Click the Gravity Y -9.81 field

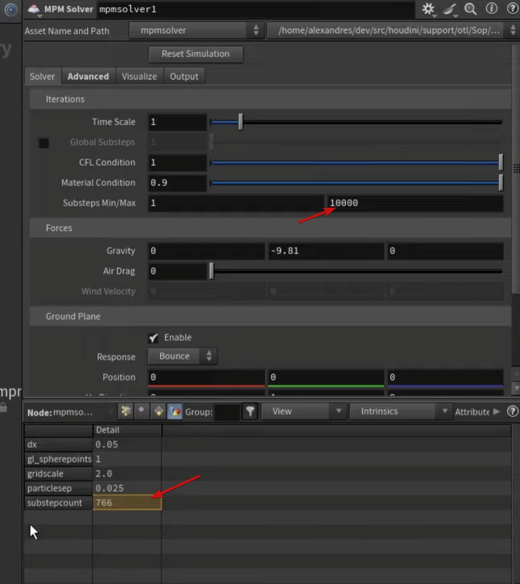click(326, 251)
